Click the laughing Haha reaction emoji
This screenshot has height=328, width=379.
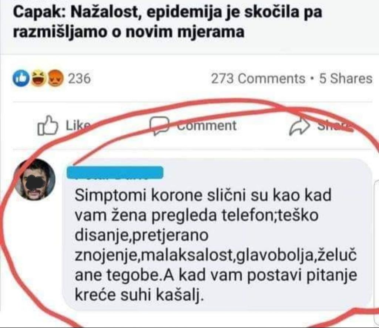pyautogui.click(x=37, y=78)
